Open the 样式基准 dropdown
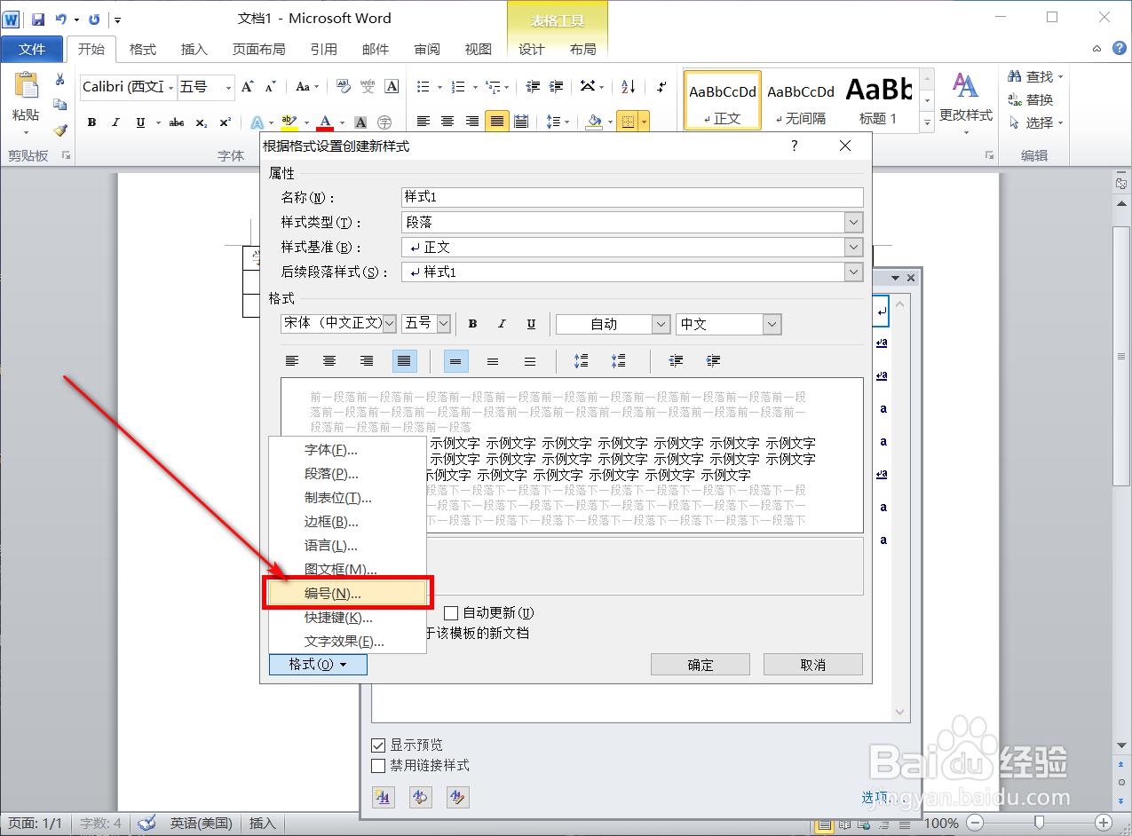The width and height of the screenshot is (1132, 836). [853, 247]
